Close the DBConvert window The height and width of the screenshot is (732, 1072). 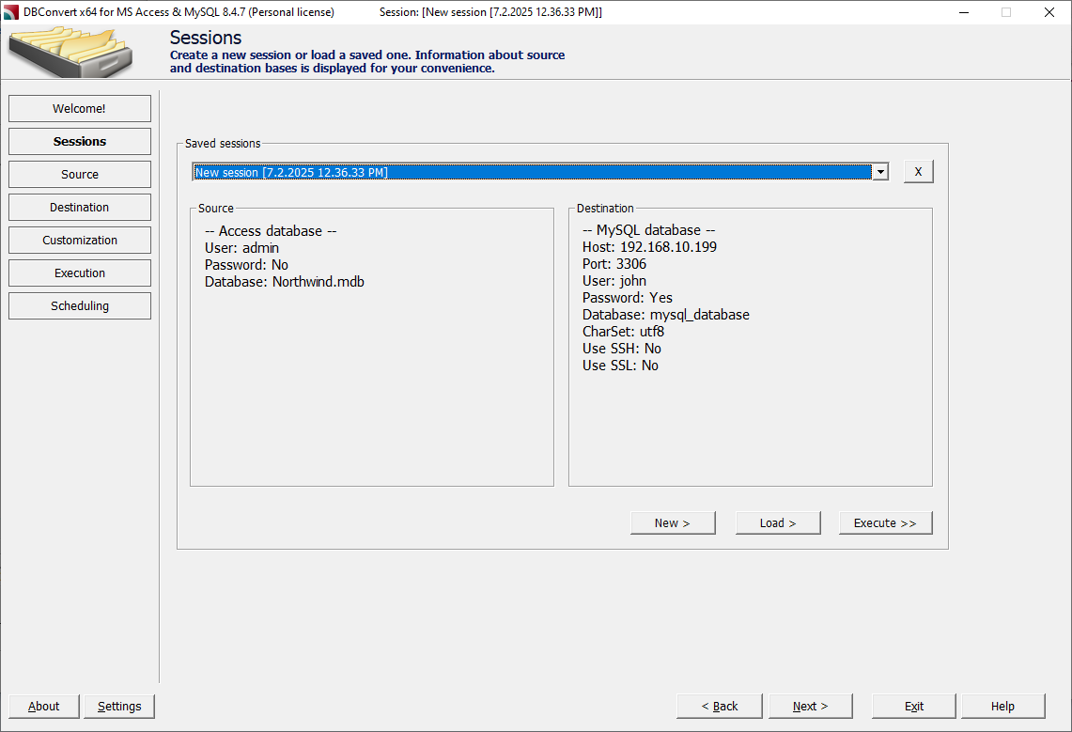click(x=1049, y=12)
